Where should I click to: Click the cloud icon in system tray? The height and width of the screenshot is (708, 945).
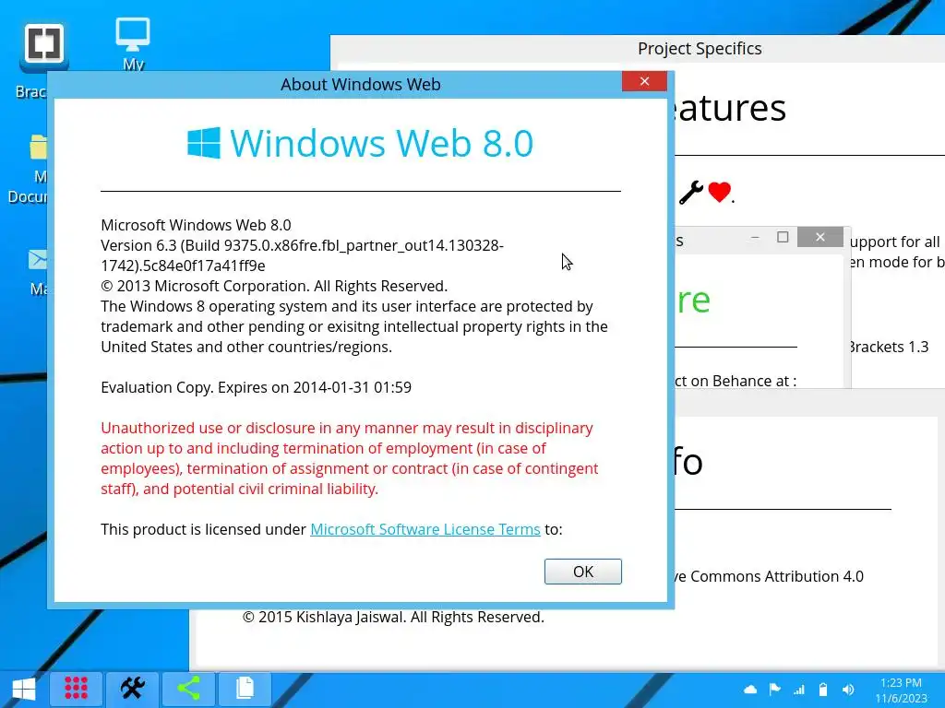point(750,690)
